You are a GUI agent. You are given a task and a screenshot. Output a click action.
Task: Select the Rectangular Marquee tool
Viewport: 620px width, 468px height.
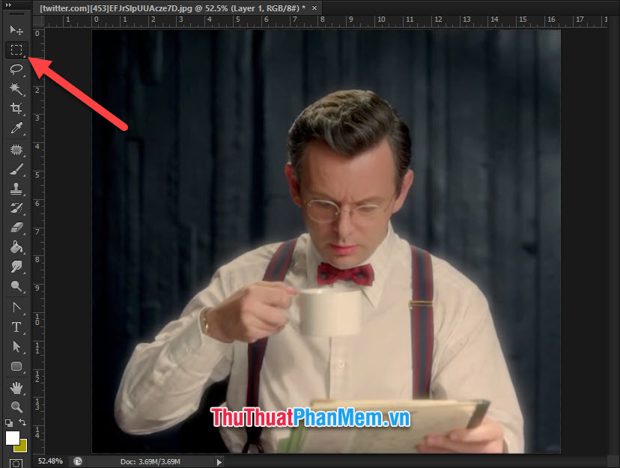(16, 50)
